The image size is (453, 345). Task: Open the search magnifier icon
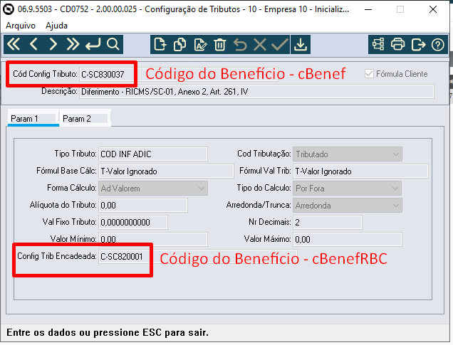(113, 44)
